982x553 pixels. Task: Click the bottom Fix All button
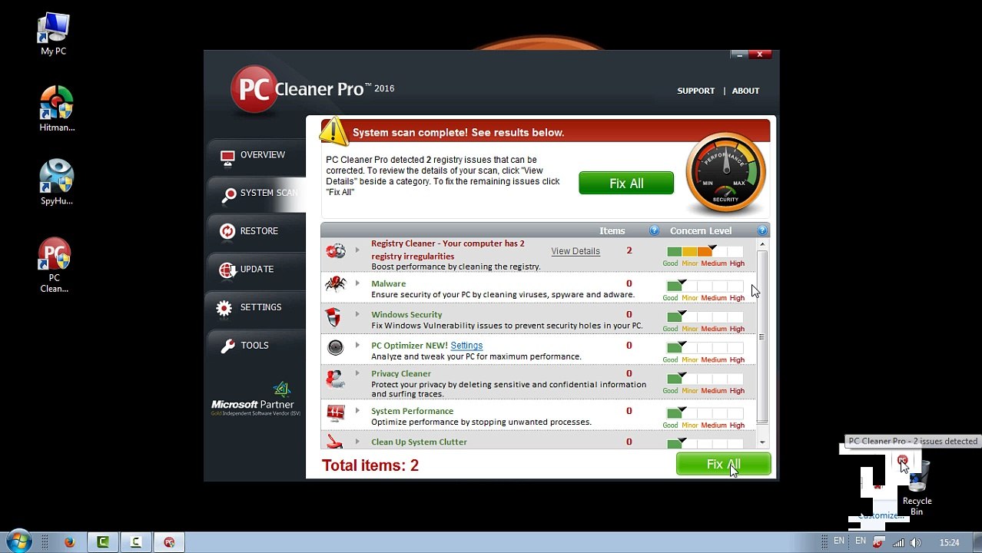pyautogui.click(x=723, y=464)
